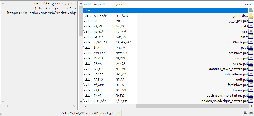The width and height of the screenshot is (254, 116).
Task: Click the comment panel scroll down arrow
Action: coord(3,101)
